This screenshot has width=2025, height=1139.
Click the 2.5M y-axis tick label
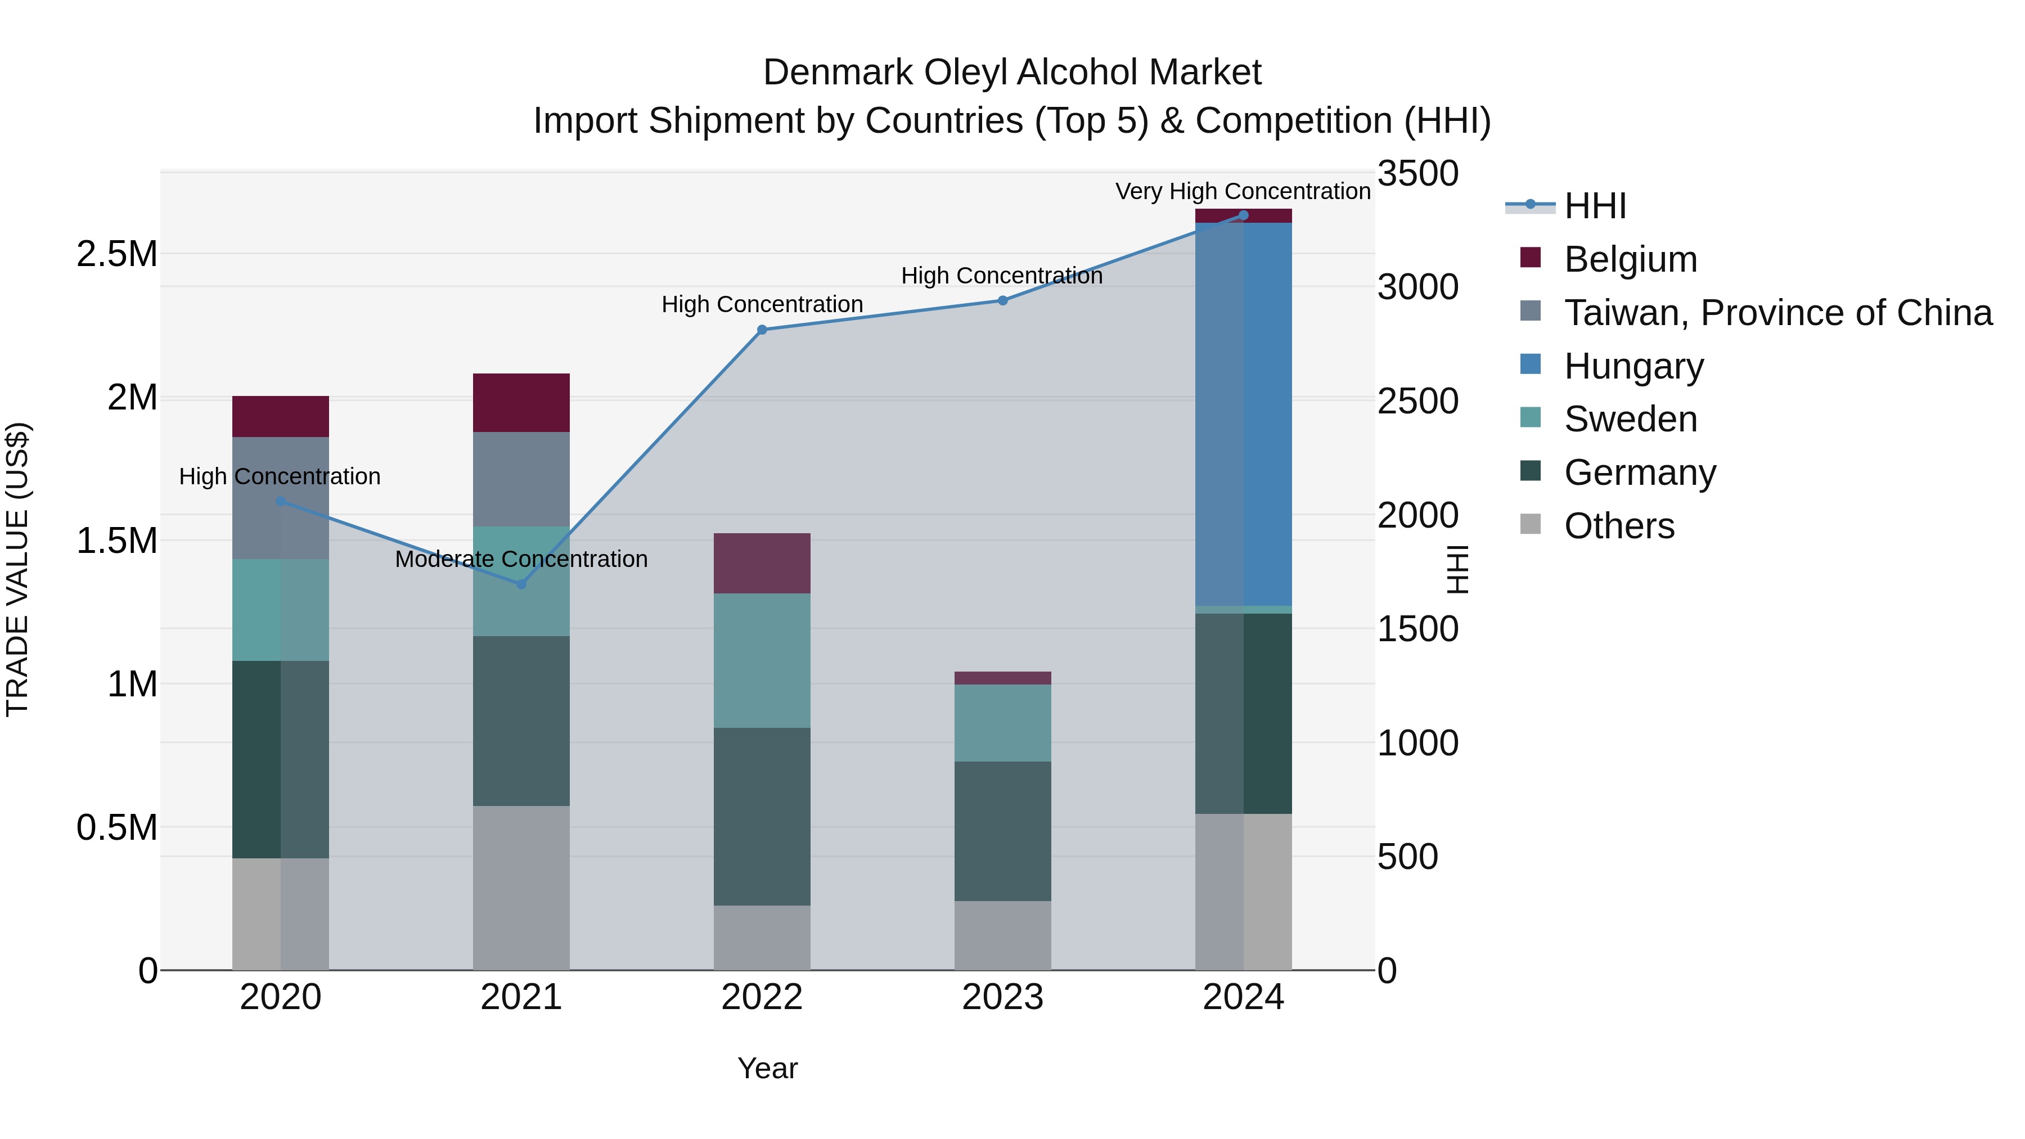(116, 254)
